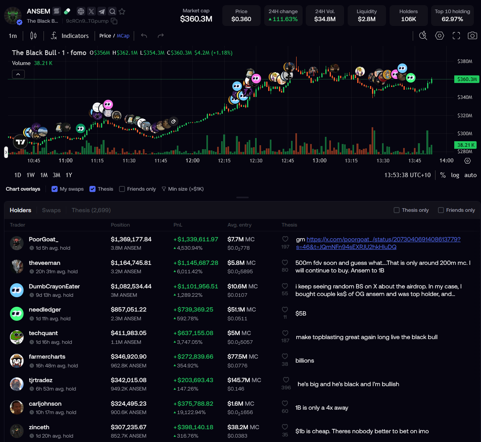481x442 pixels.
Task: Toggle percent scale on the chart
Action: (x=443, y=175)
